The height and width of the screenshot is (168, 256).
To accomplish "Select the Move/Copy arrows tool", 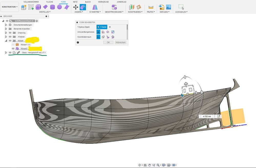I will point(76,7).
